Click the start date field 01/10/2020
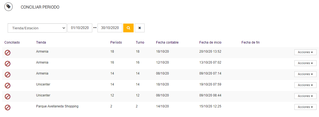 pyautogui.click(x=80, y=28)
